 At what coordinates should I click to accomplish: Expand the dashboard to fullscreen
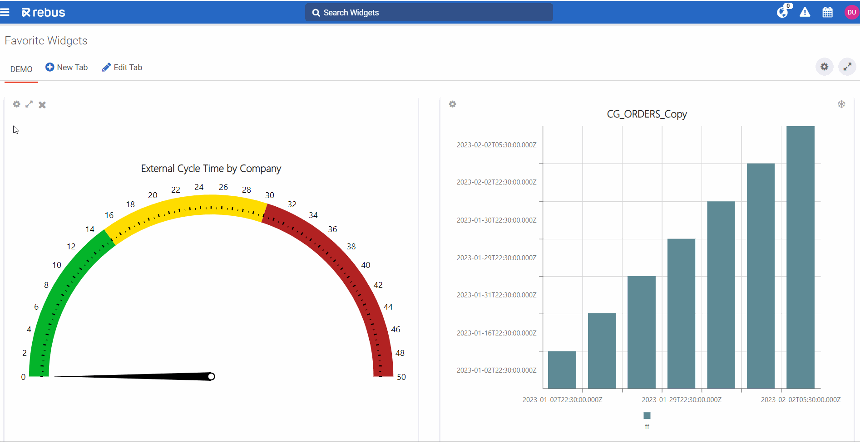847,67
